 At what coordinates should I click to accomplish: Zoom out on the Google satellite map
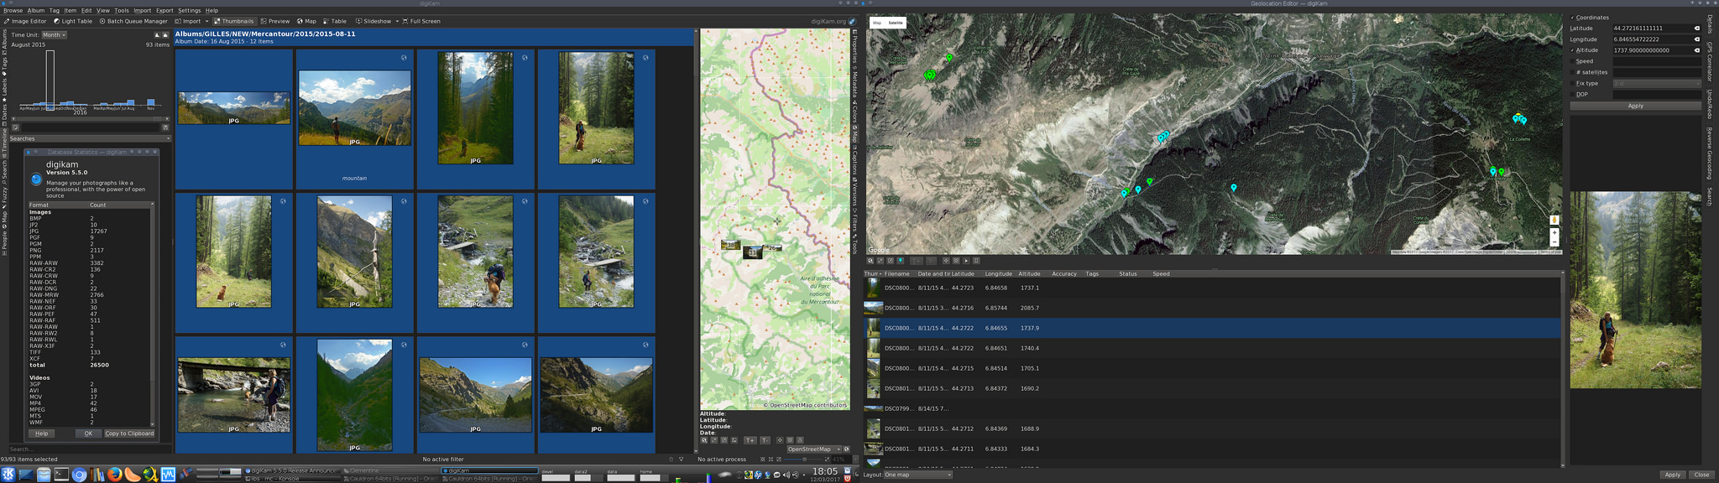(x=1554, y=242)
